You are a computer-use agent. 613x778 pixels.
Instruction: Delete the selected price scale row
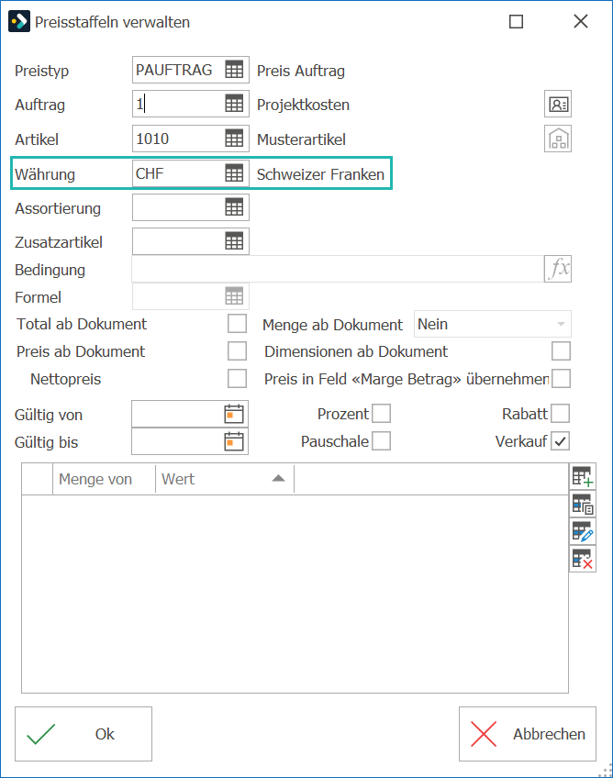582,560
